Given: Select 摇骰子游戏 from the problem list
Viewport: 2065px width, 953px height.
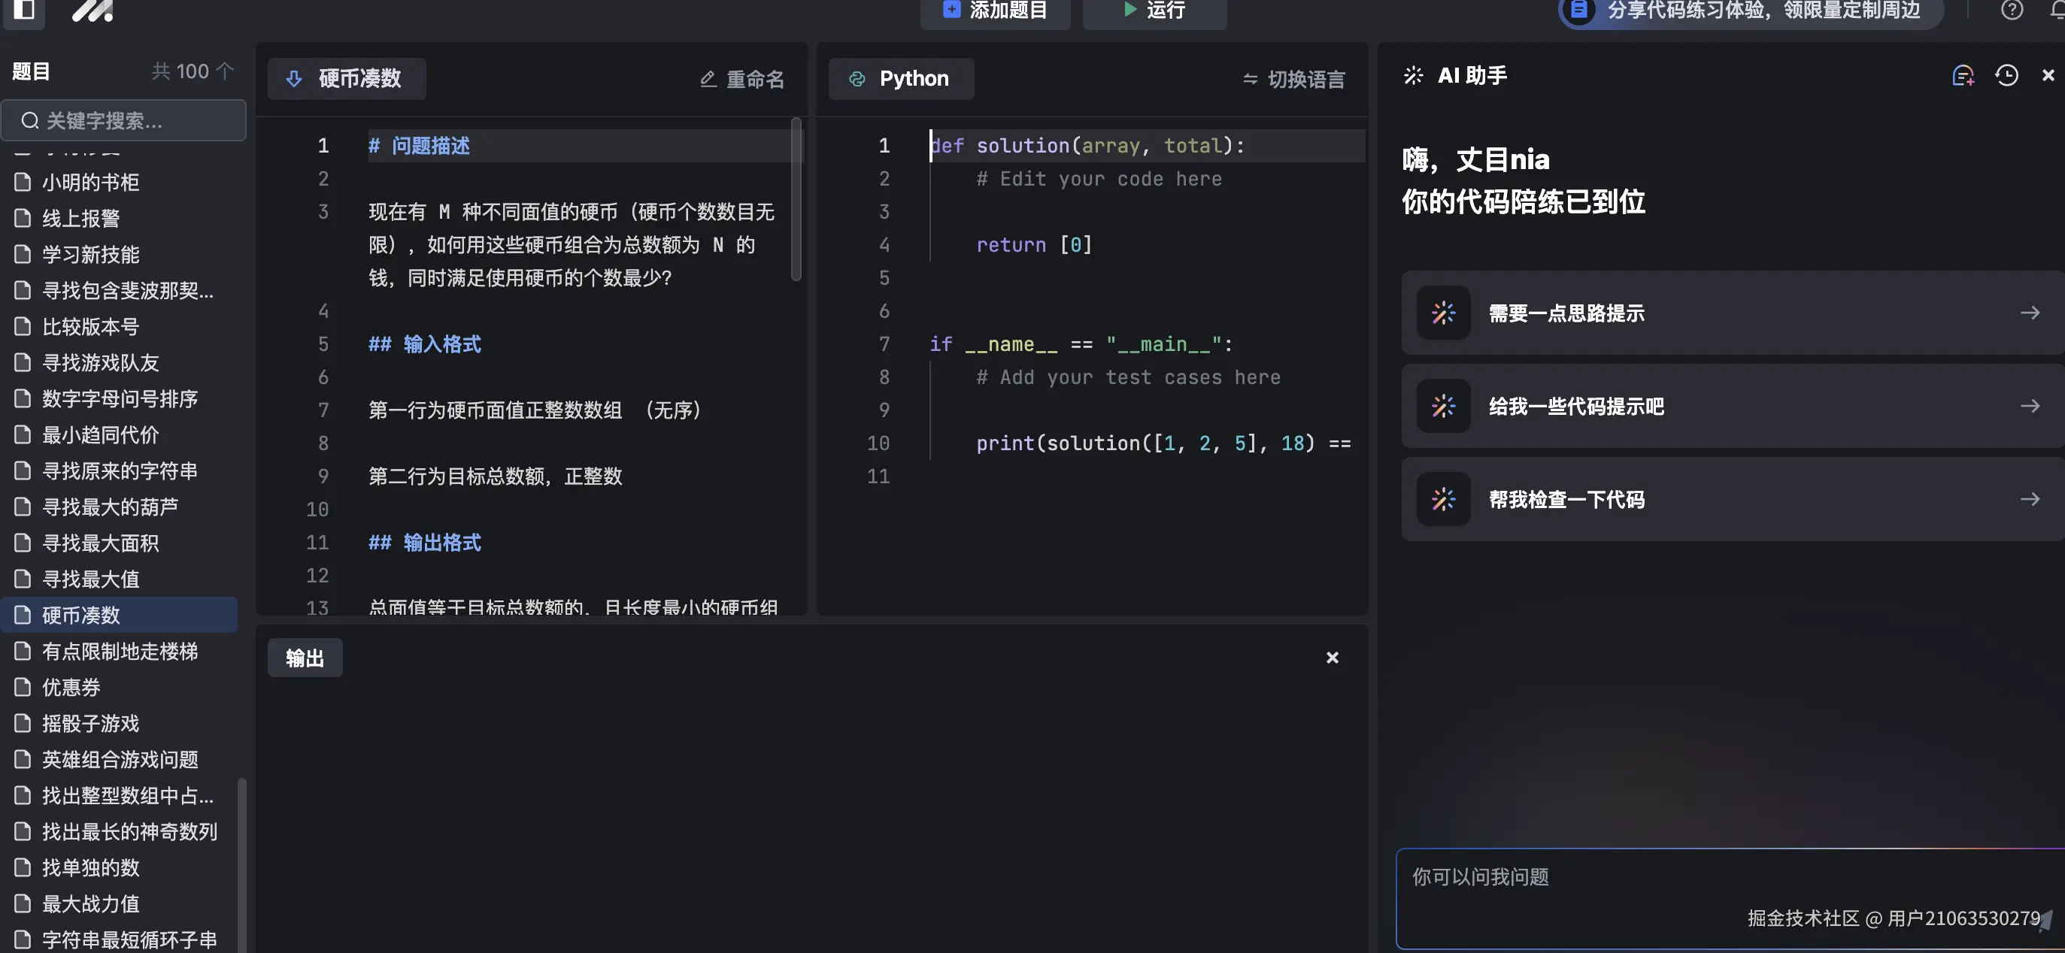Looking at the screenshot, I should pos(89,723).
